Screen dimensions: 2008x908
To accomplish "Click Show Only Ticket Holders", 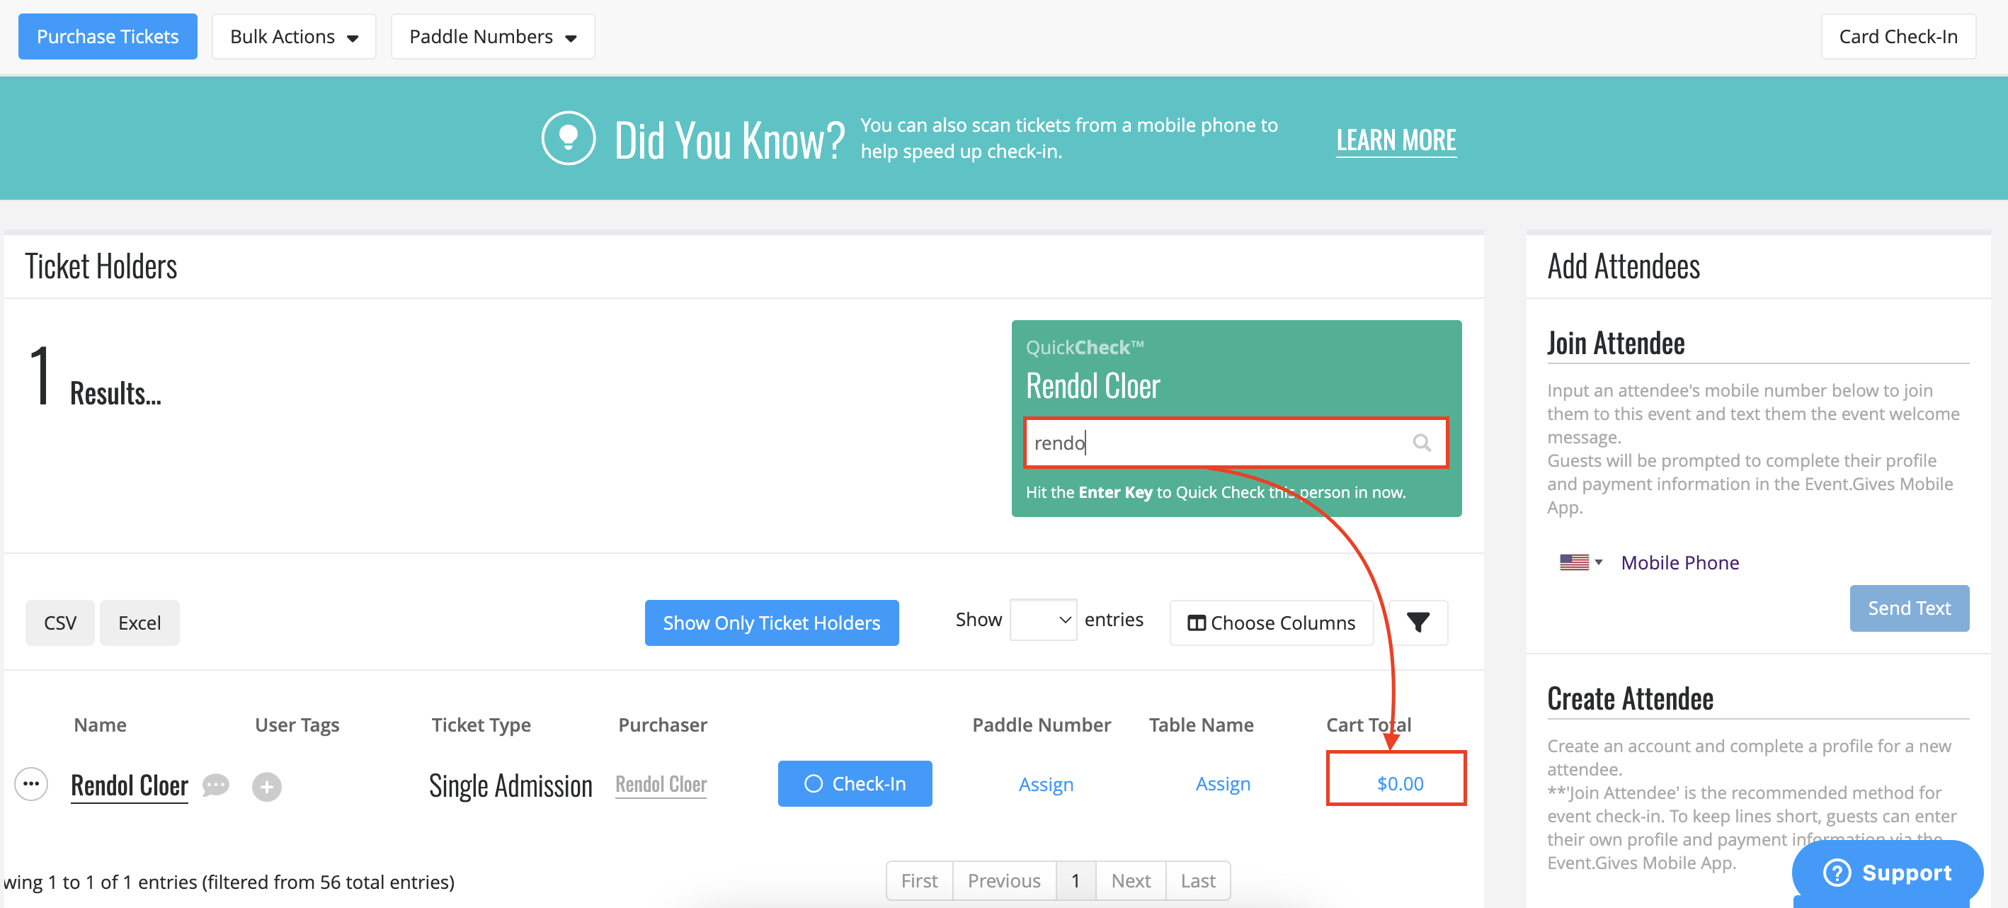I will [x=772, y=623].
